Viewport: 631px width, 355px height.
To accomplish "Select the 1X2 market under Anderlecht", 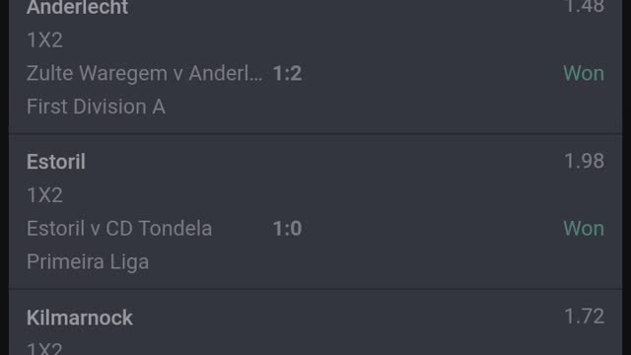I will [44, 40].
